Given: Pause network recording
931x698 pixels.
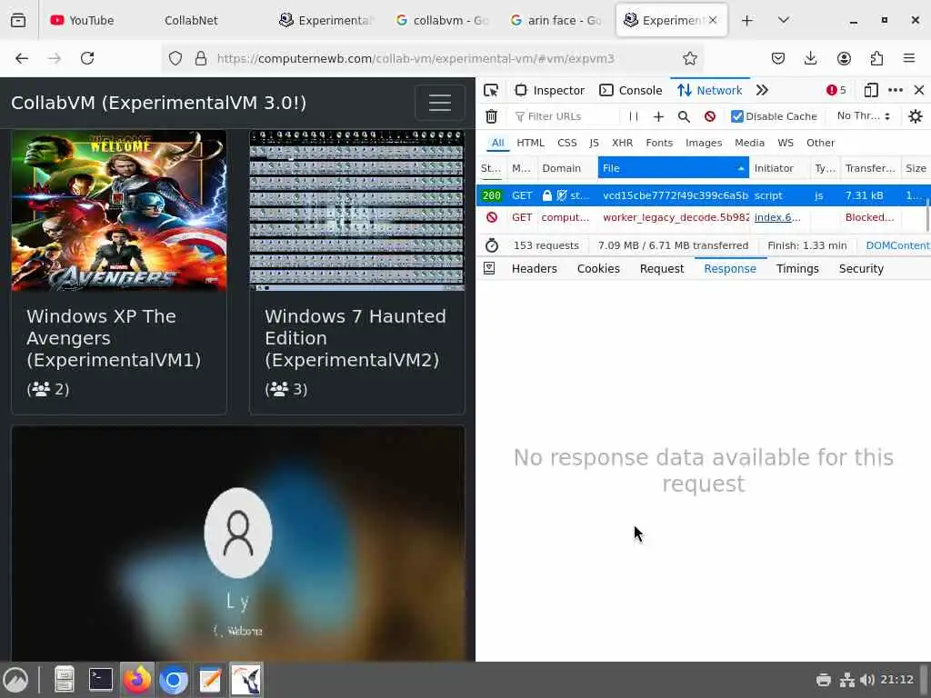Looking at the screenshot, I should click(634, 116).
